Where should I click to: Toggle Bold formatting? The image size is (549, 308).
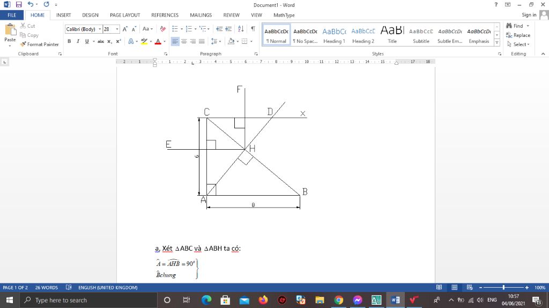tap(69, 41)
